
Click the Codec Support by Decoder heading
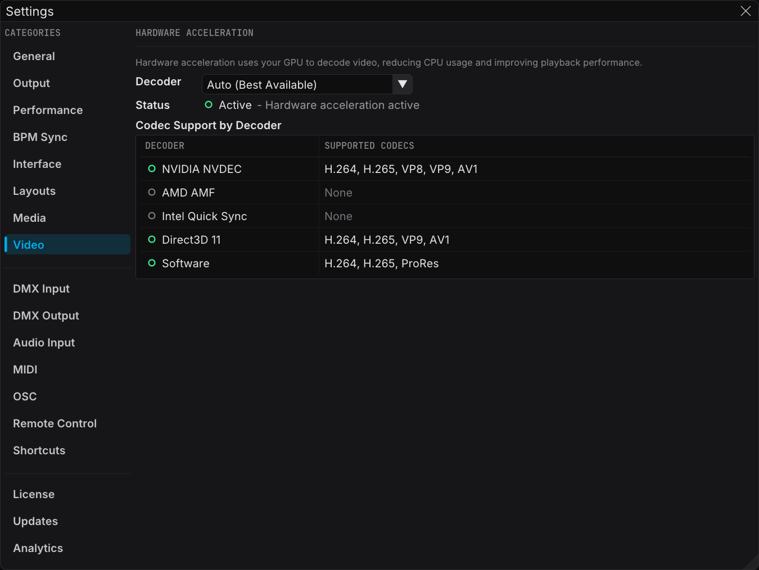pyautogui.click(x=209, y=125)
